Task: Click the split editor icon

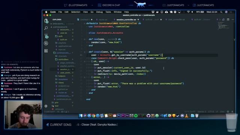Action: (228, 19)
